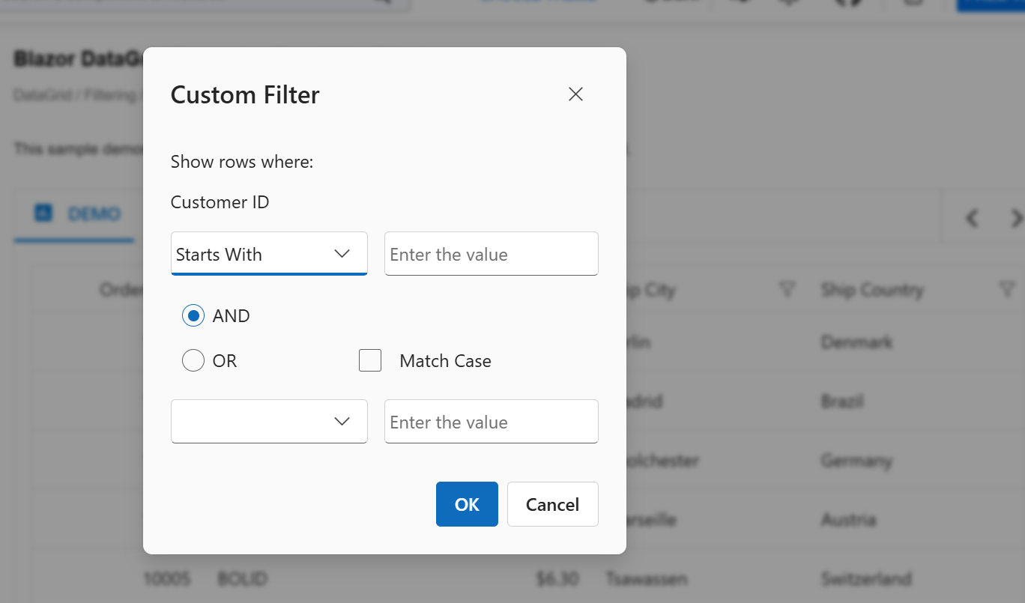Select the AND radio button
This screenshot has width=1025, height=603.
[x=193, y=316]
